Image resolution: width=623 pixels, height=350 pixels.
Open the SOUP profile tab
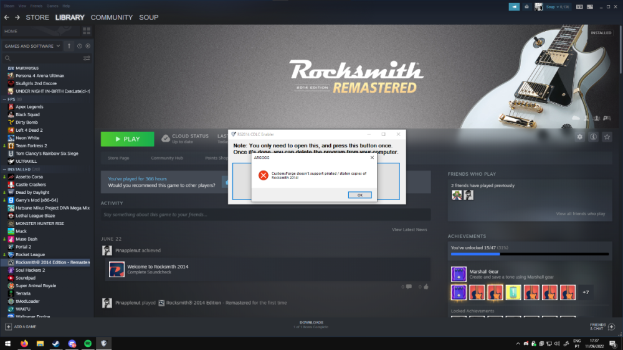coord(149,17)
